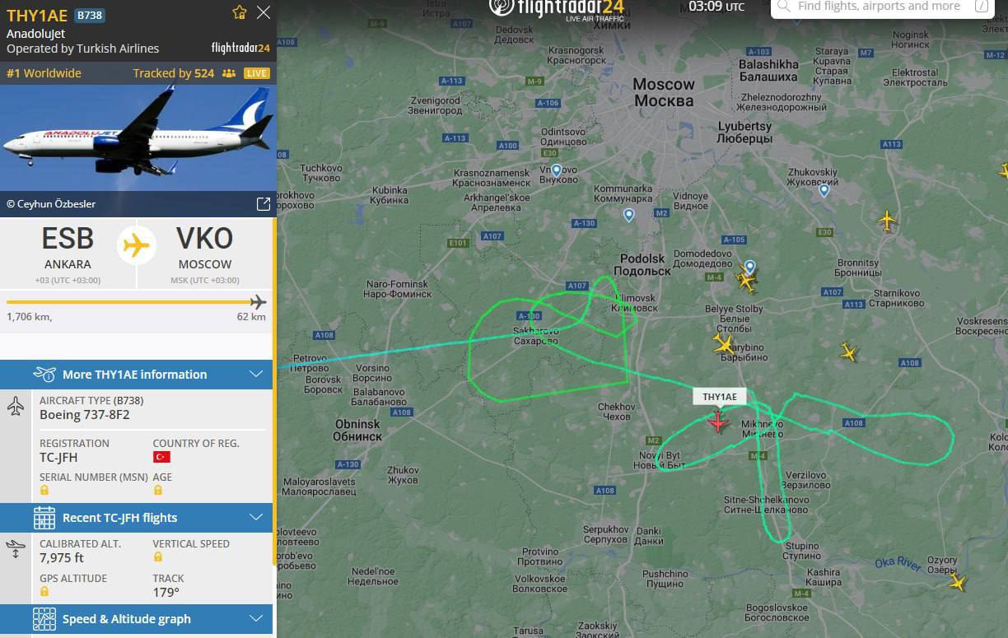Screen dimensions: 1008x638
Task: Open aircraft photo in external link
Action: [264, 203]
